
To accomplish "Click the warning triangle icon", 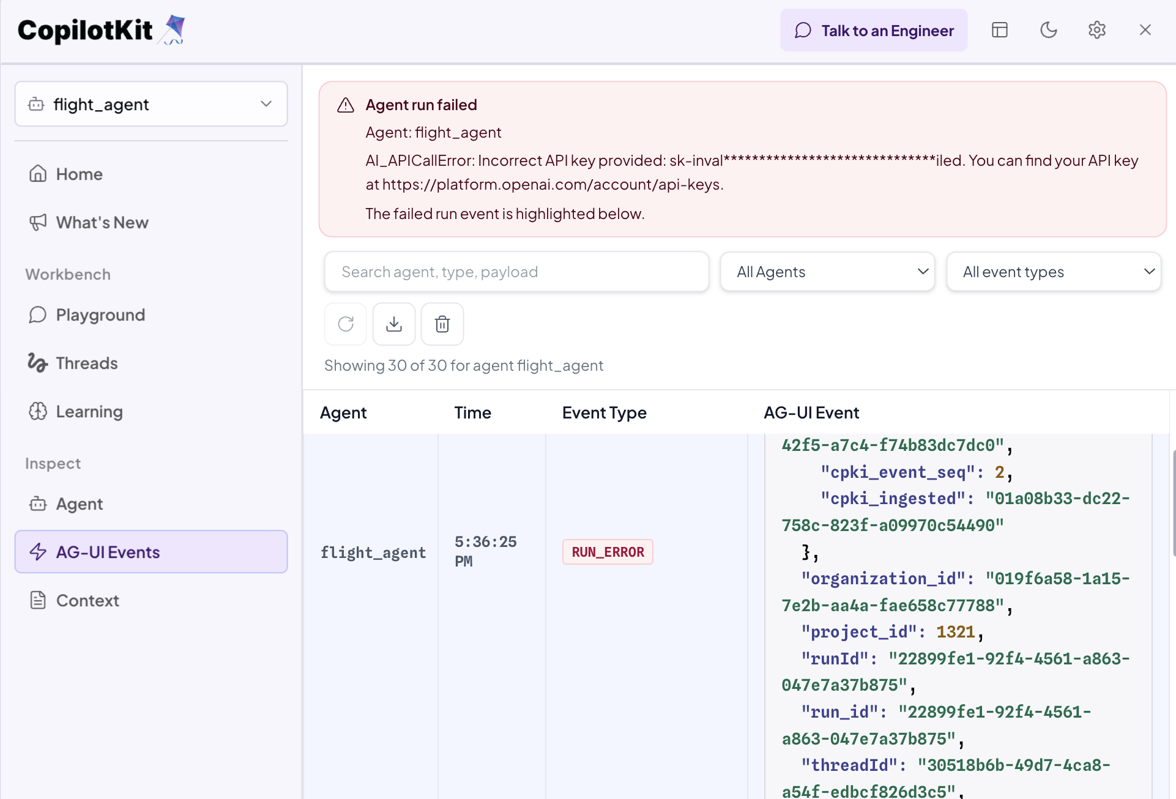I will coord(346,105).
